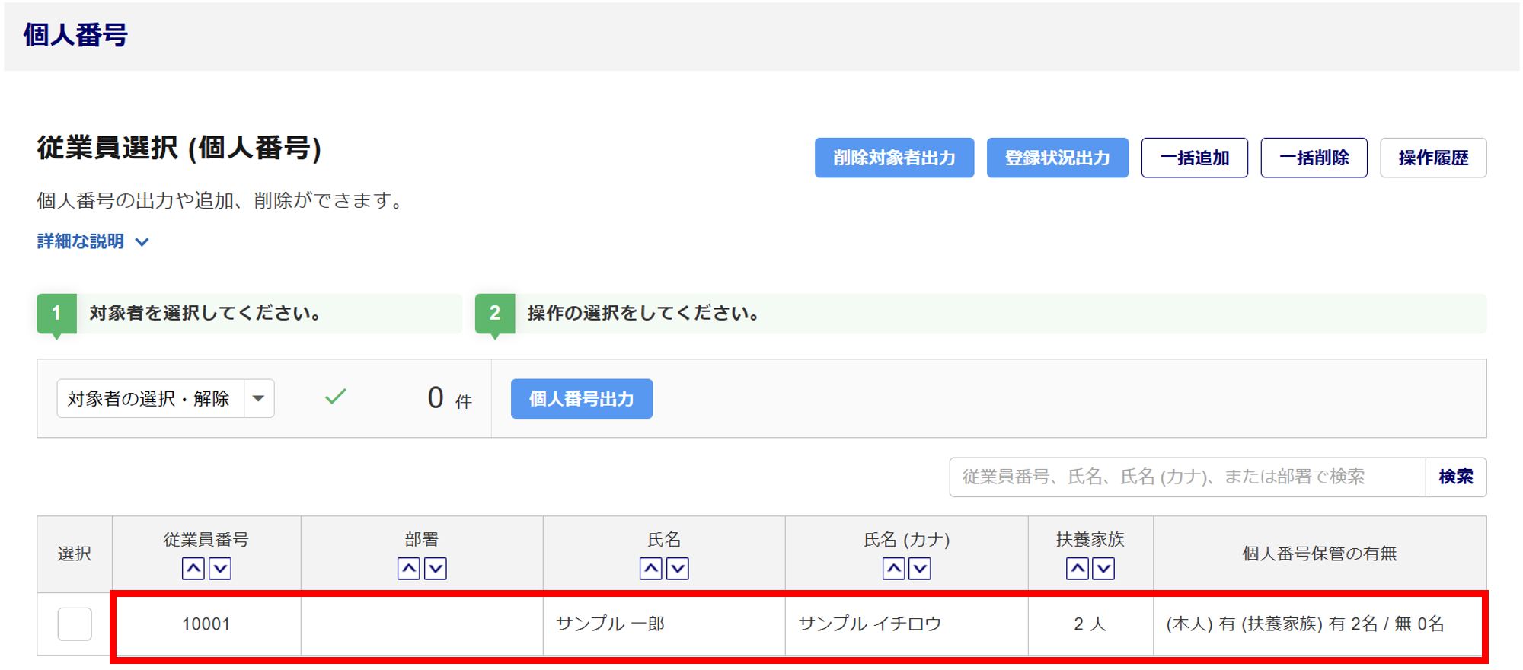This screenshot has height=670, width=1523.
Task: Sort 扶養家族 column descending
Action: pyautogui.click(x=1103, y=569)
